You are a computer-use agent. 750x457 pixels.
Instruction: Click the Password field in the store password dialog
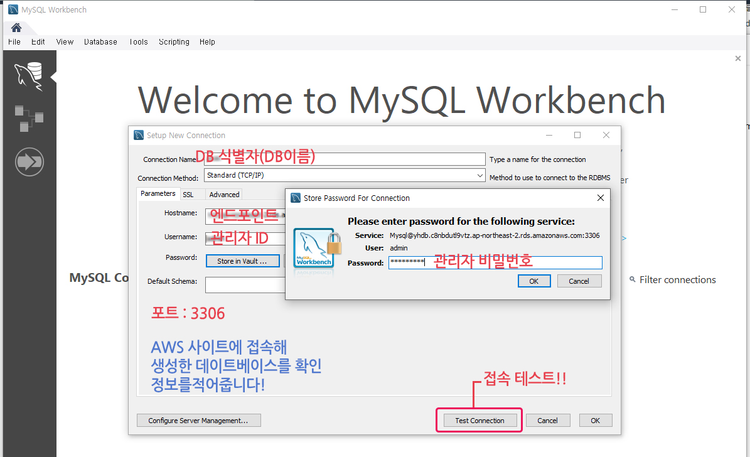(x=495, y=262)
